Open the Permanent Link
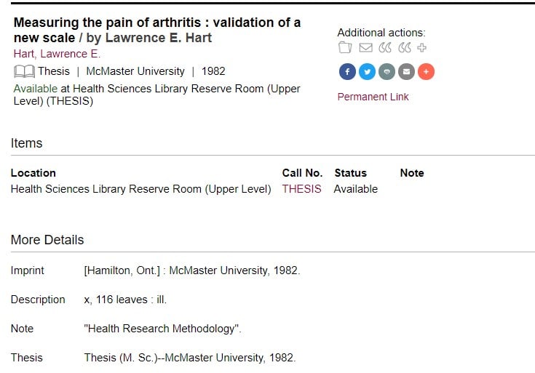 pos(373,97)
